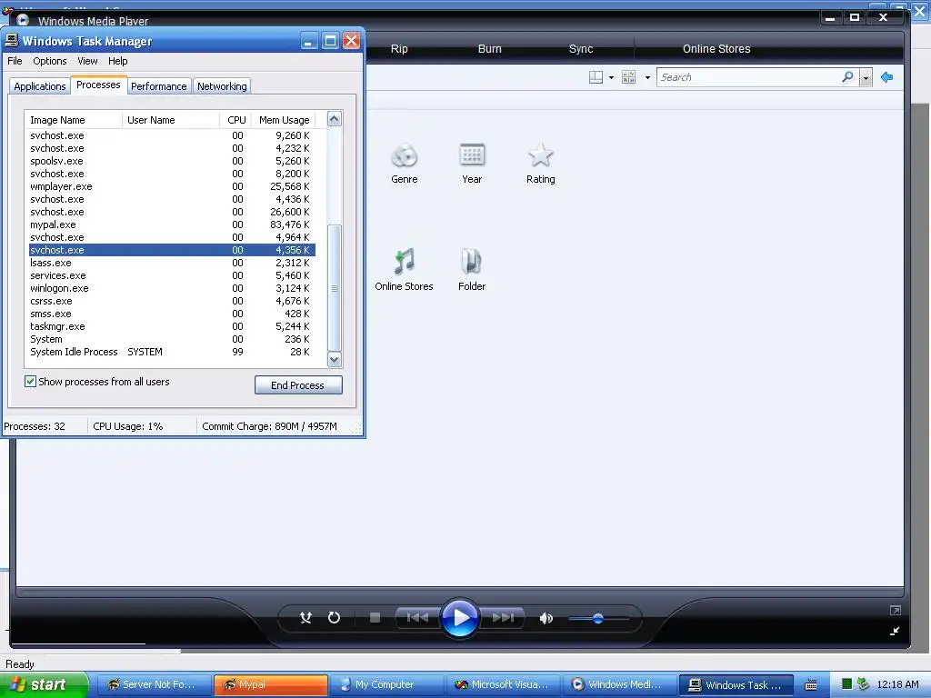Turn repeat on in Media Player
This screenshot has width=931, height=698.
point(334,618)
